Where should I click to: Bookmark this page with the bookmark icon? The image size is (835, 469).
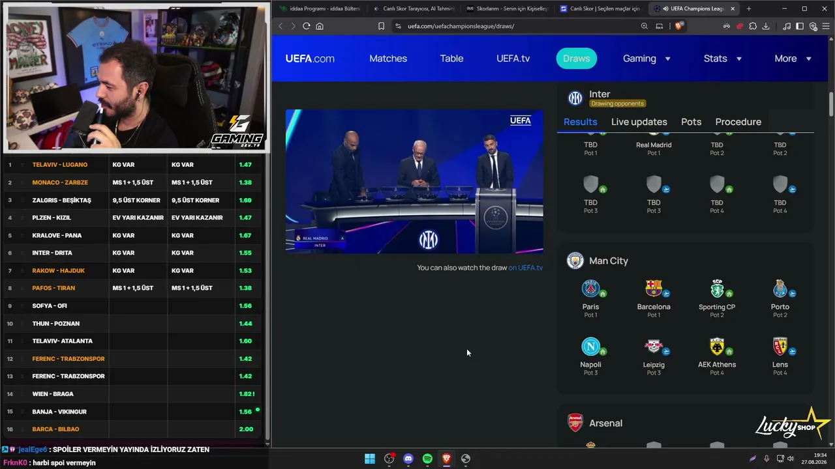[x=381, y=26]
